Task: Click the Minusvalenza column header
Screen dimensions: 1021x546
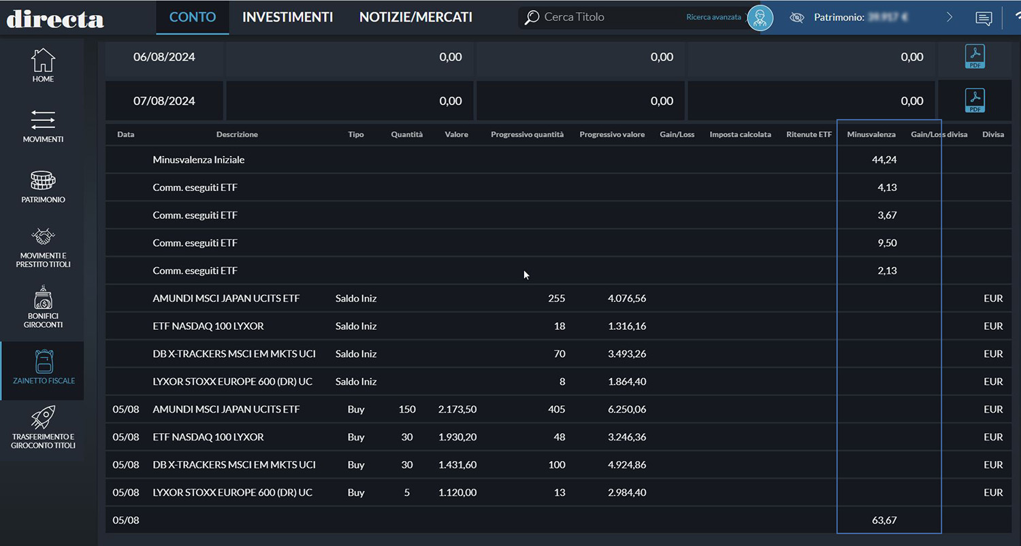Action: 871,135
